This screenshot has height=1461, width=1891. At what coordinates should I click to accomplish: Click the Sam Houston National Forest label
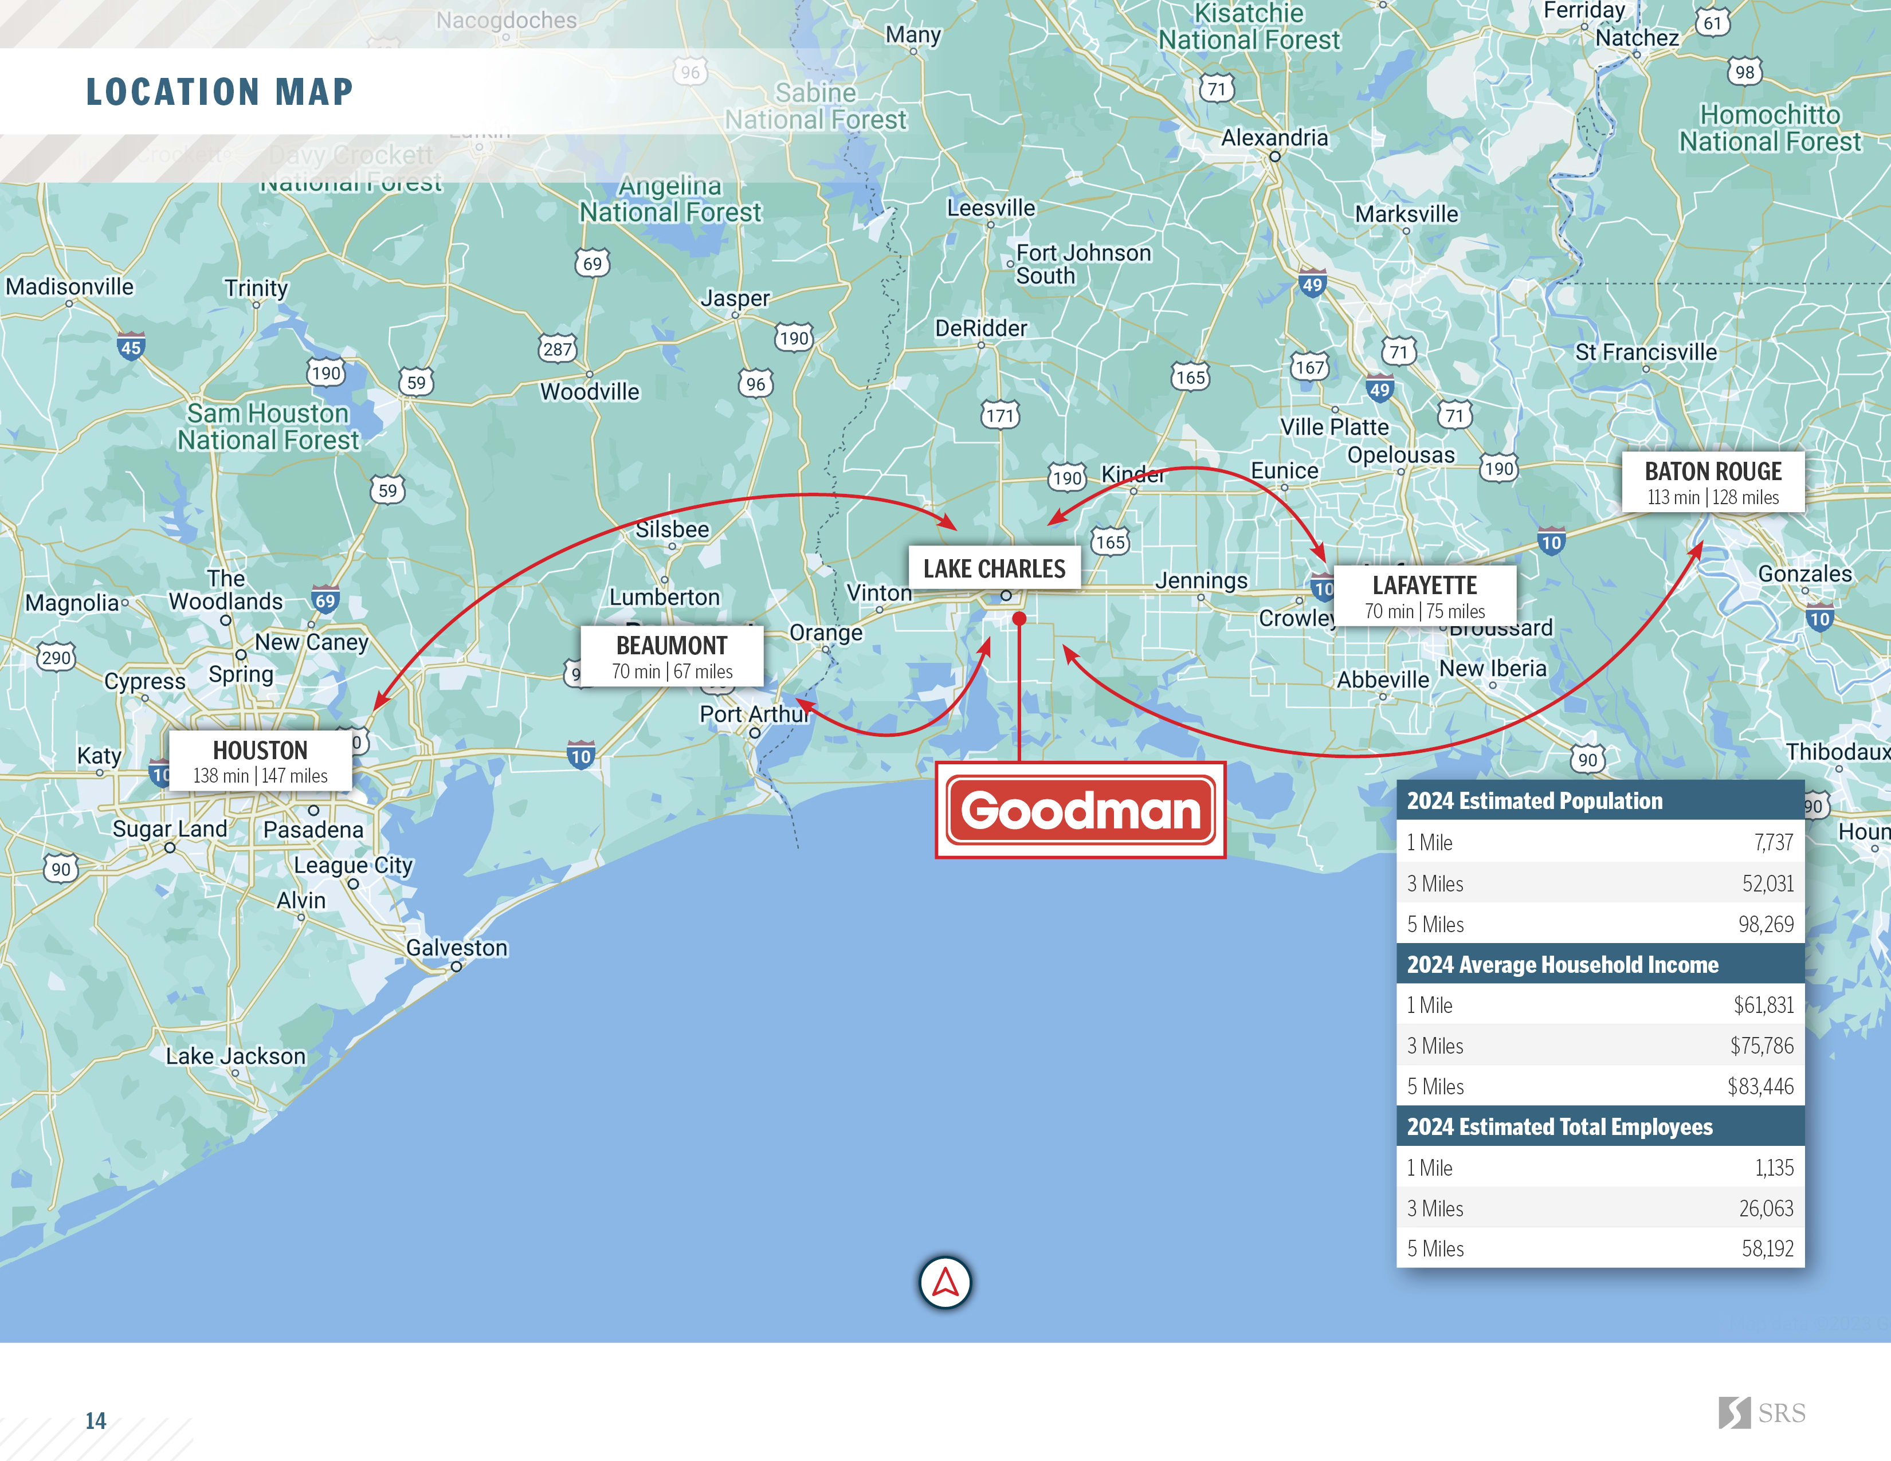(x=268, y=427)
